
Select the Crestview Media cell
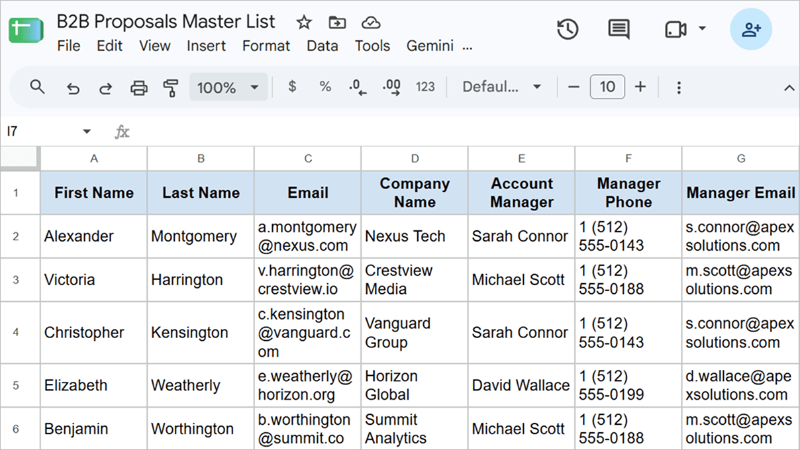coord(415,280)
